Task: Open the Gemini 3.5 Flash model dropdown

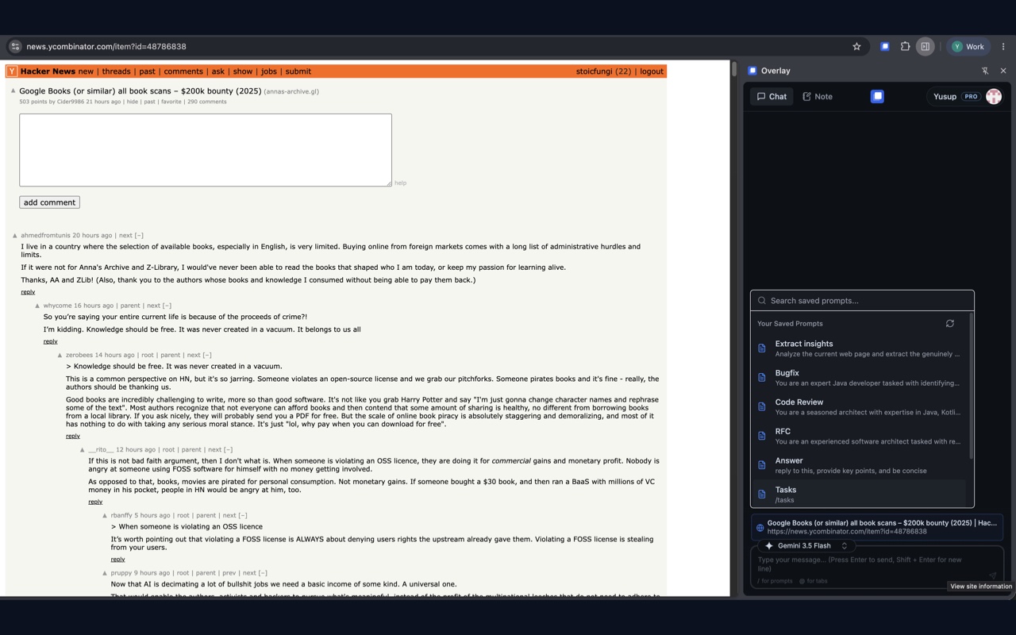Action: (x=806, y=546)
